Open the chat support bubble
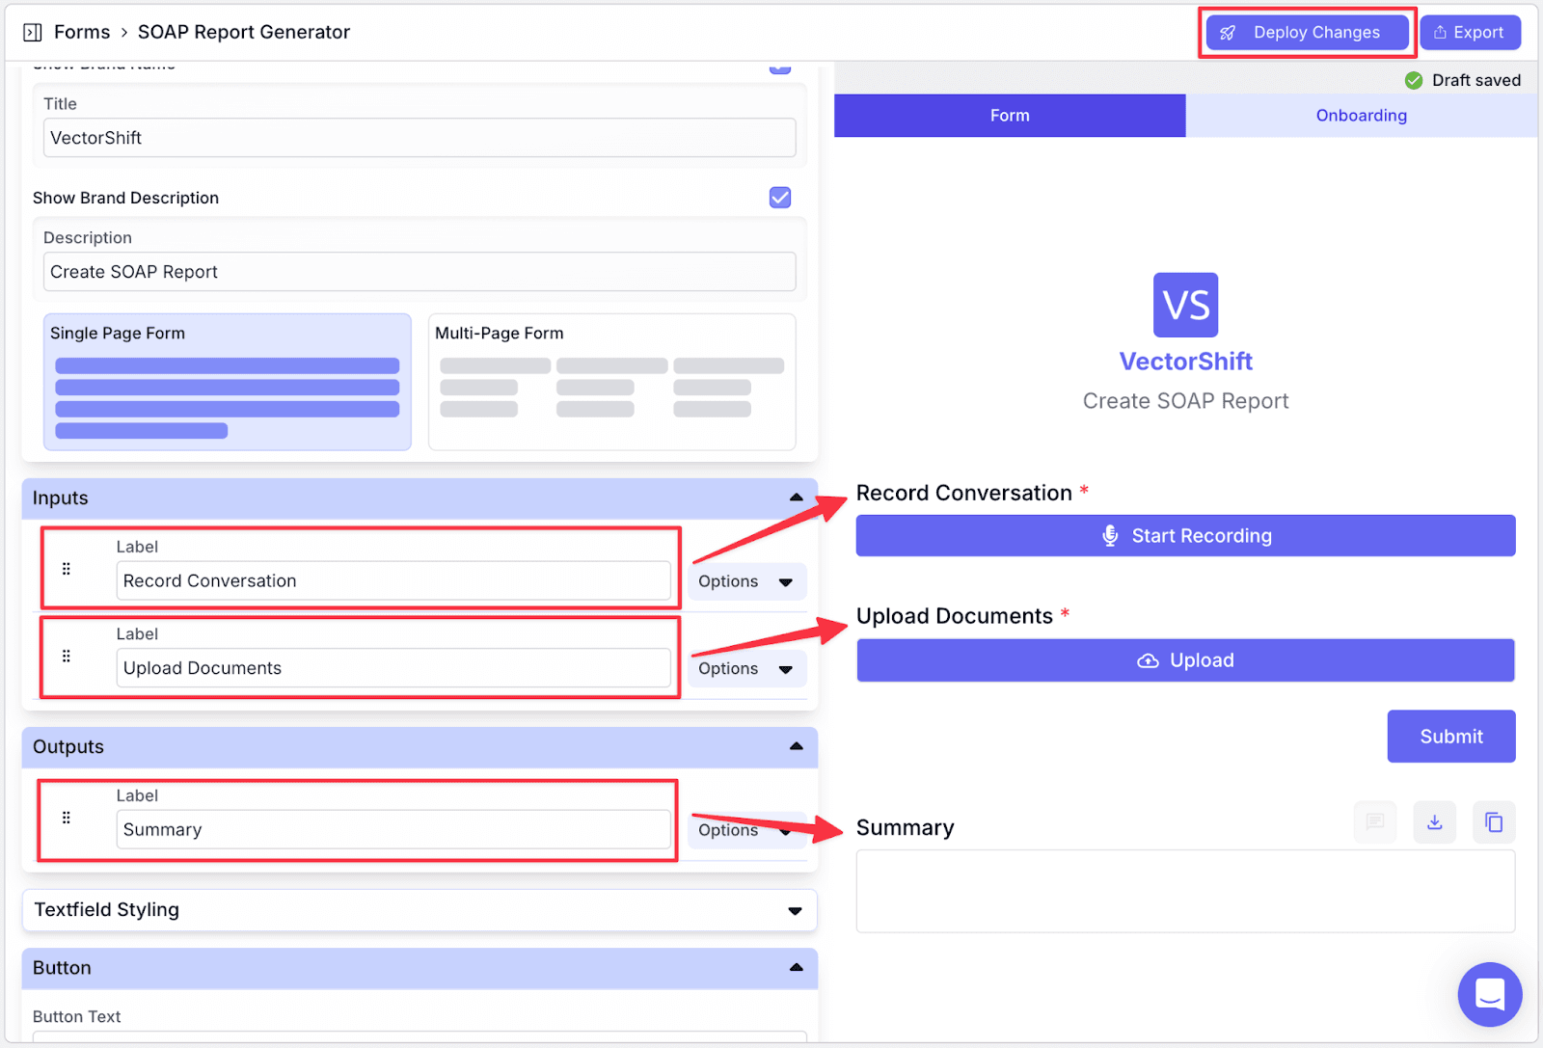 (1490, 994)
